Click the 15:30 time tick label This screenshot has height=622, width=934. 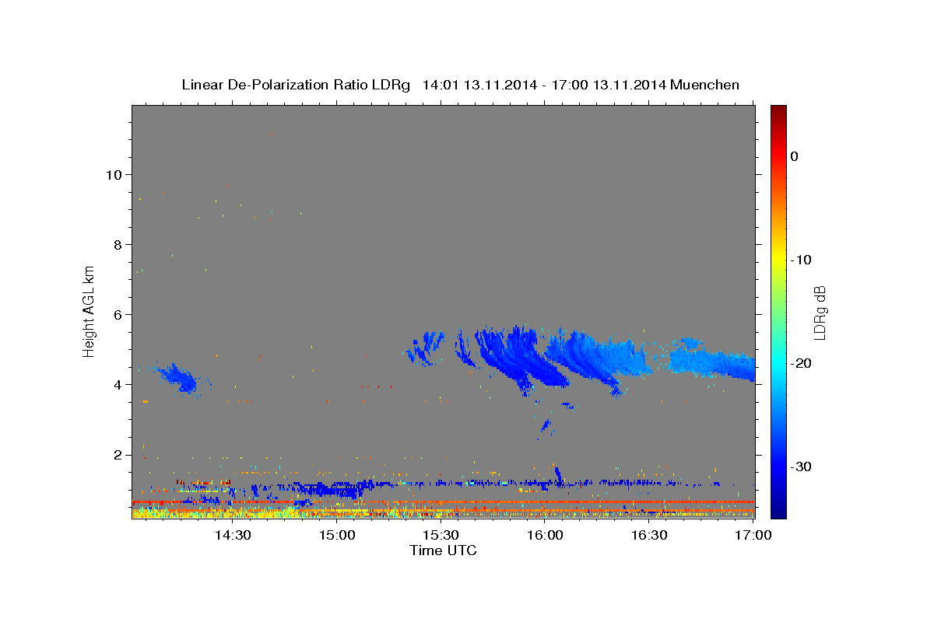(441, 536)
